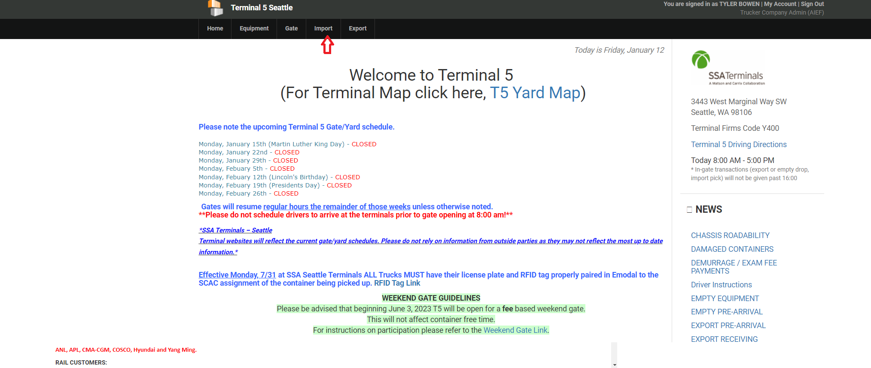This screenshot has width=871, height=368.
Task: Open the Equipment menu
Action: pyautogui.click(x=254, y=28)
